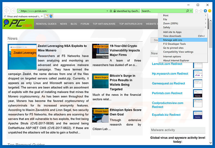
Task: Open the Tools gear icon
Action: point(205,11)
